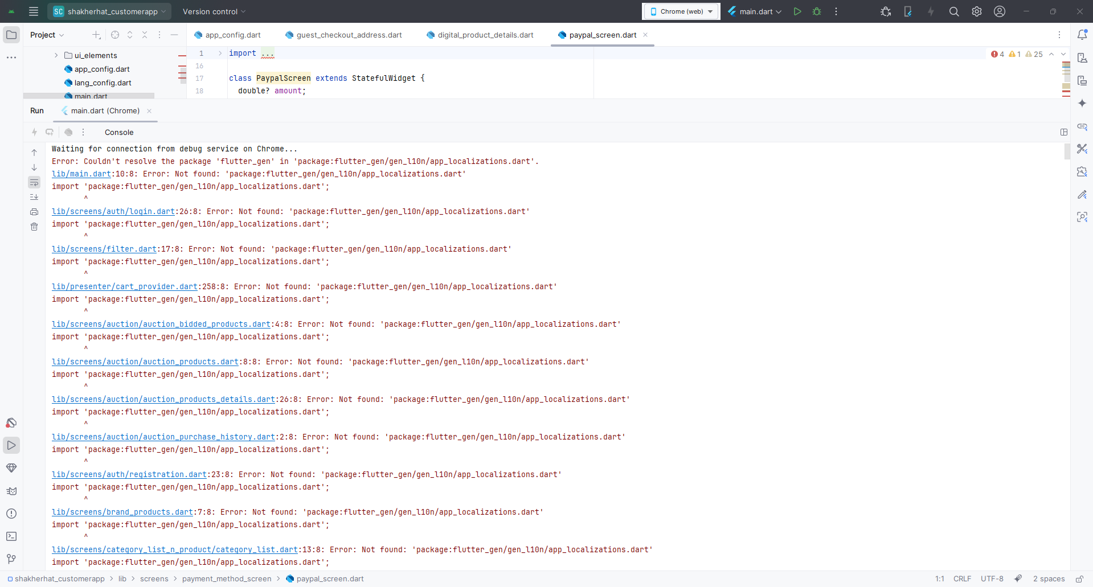Viewport: 1093px width, 587px height.
Task: Collapse all in Project panel
Action: (x=145, y=35)
